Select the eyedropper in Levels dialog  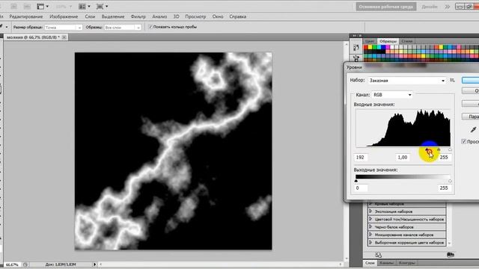point(473,129)
